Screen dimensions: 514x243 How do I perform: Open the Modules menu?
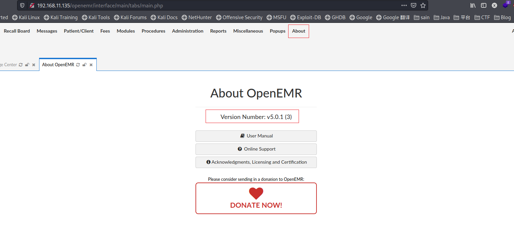click(126, 31)
